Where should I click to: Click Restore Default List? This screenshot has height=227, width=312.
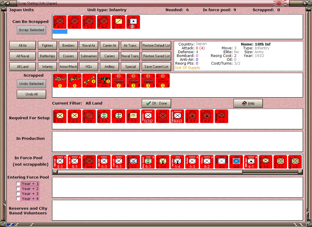[x=156, y=46]
